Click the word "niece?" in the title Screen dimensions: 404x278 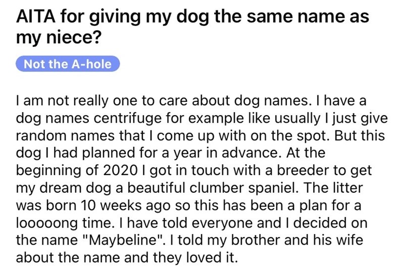pyautogui.click(x=63, y=41)
